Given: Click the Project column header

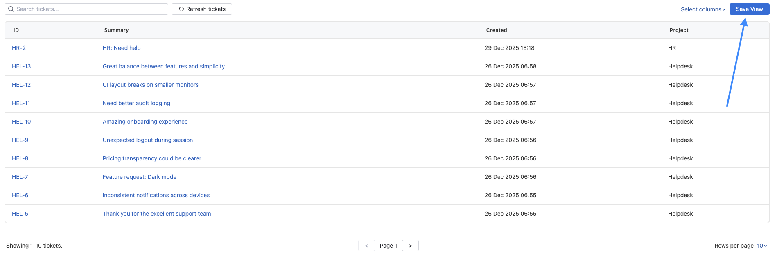Looking at the screenshot, I should (679, 30).
